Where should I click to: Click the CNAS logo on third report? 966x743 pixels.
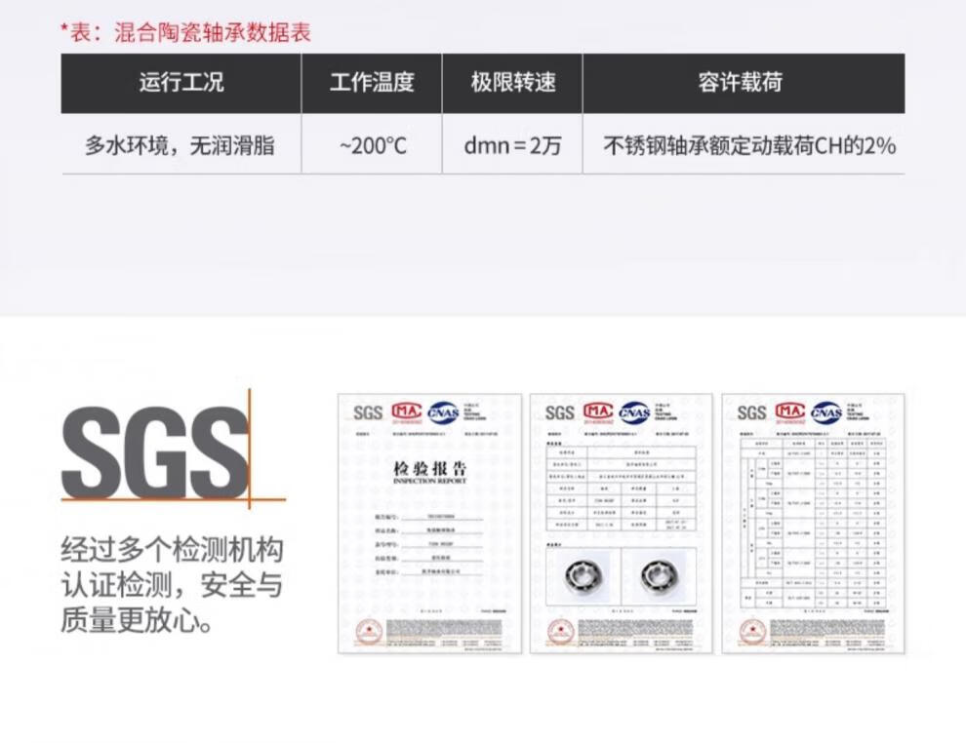tap(826, 412)
